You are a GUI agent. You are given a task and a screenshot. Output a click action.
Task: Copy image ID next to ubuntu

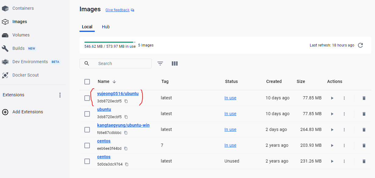point(126,117)
